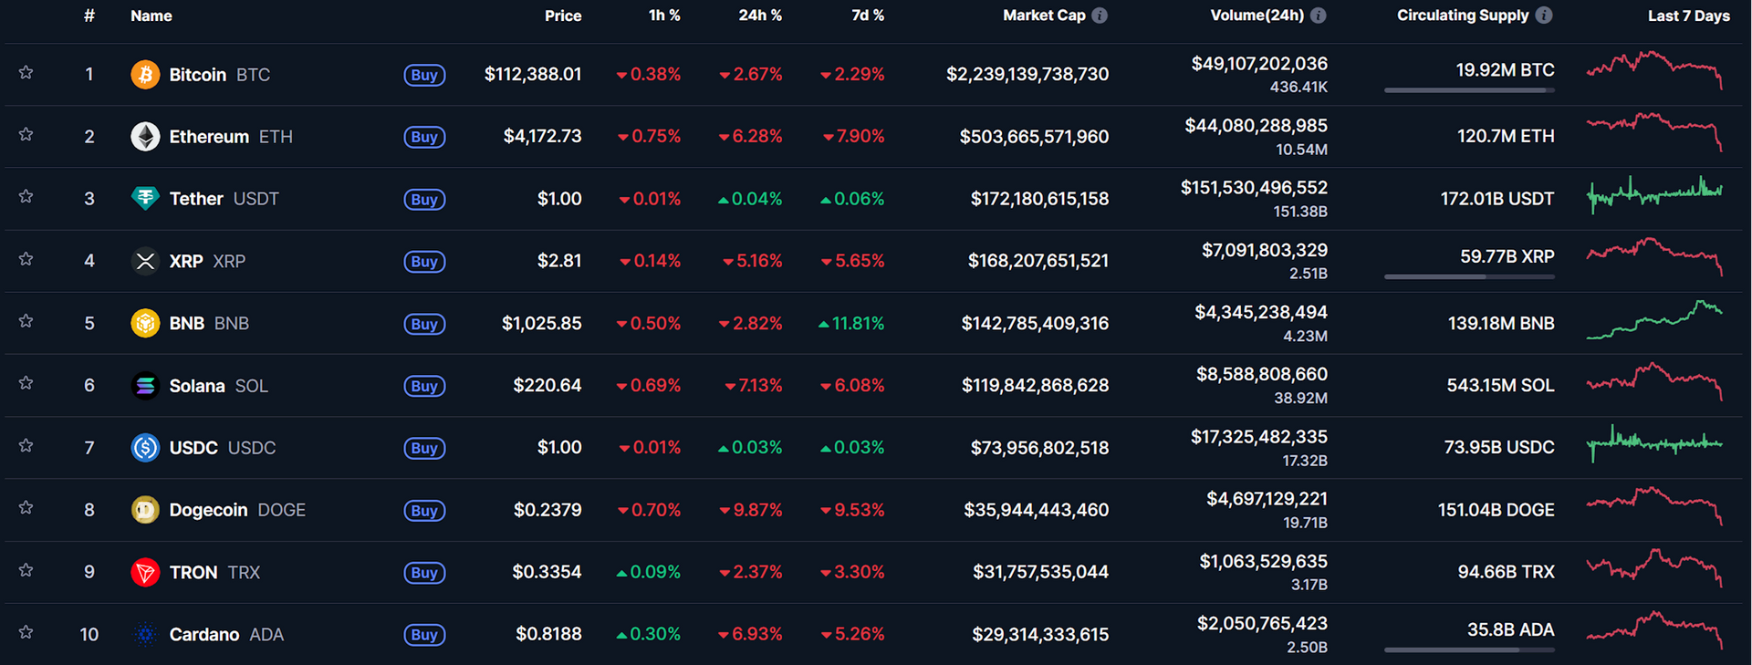Buy Dogecoin using its Buy button

click(424, 511)
